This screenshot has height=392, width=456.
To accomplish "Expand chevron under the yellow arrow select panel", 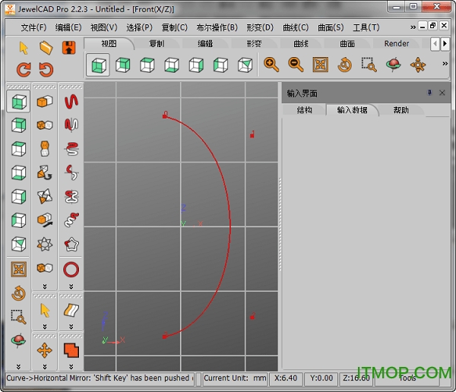I will (x=45, y=327).
